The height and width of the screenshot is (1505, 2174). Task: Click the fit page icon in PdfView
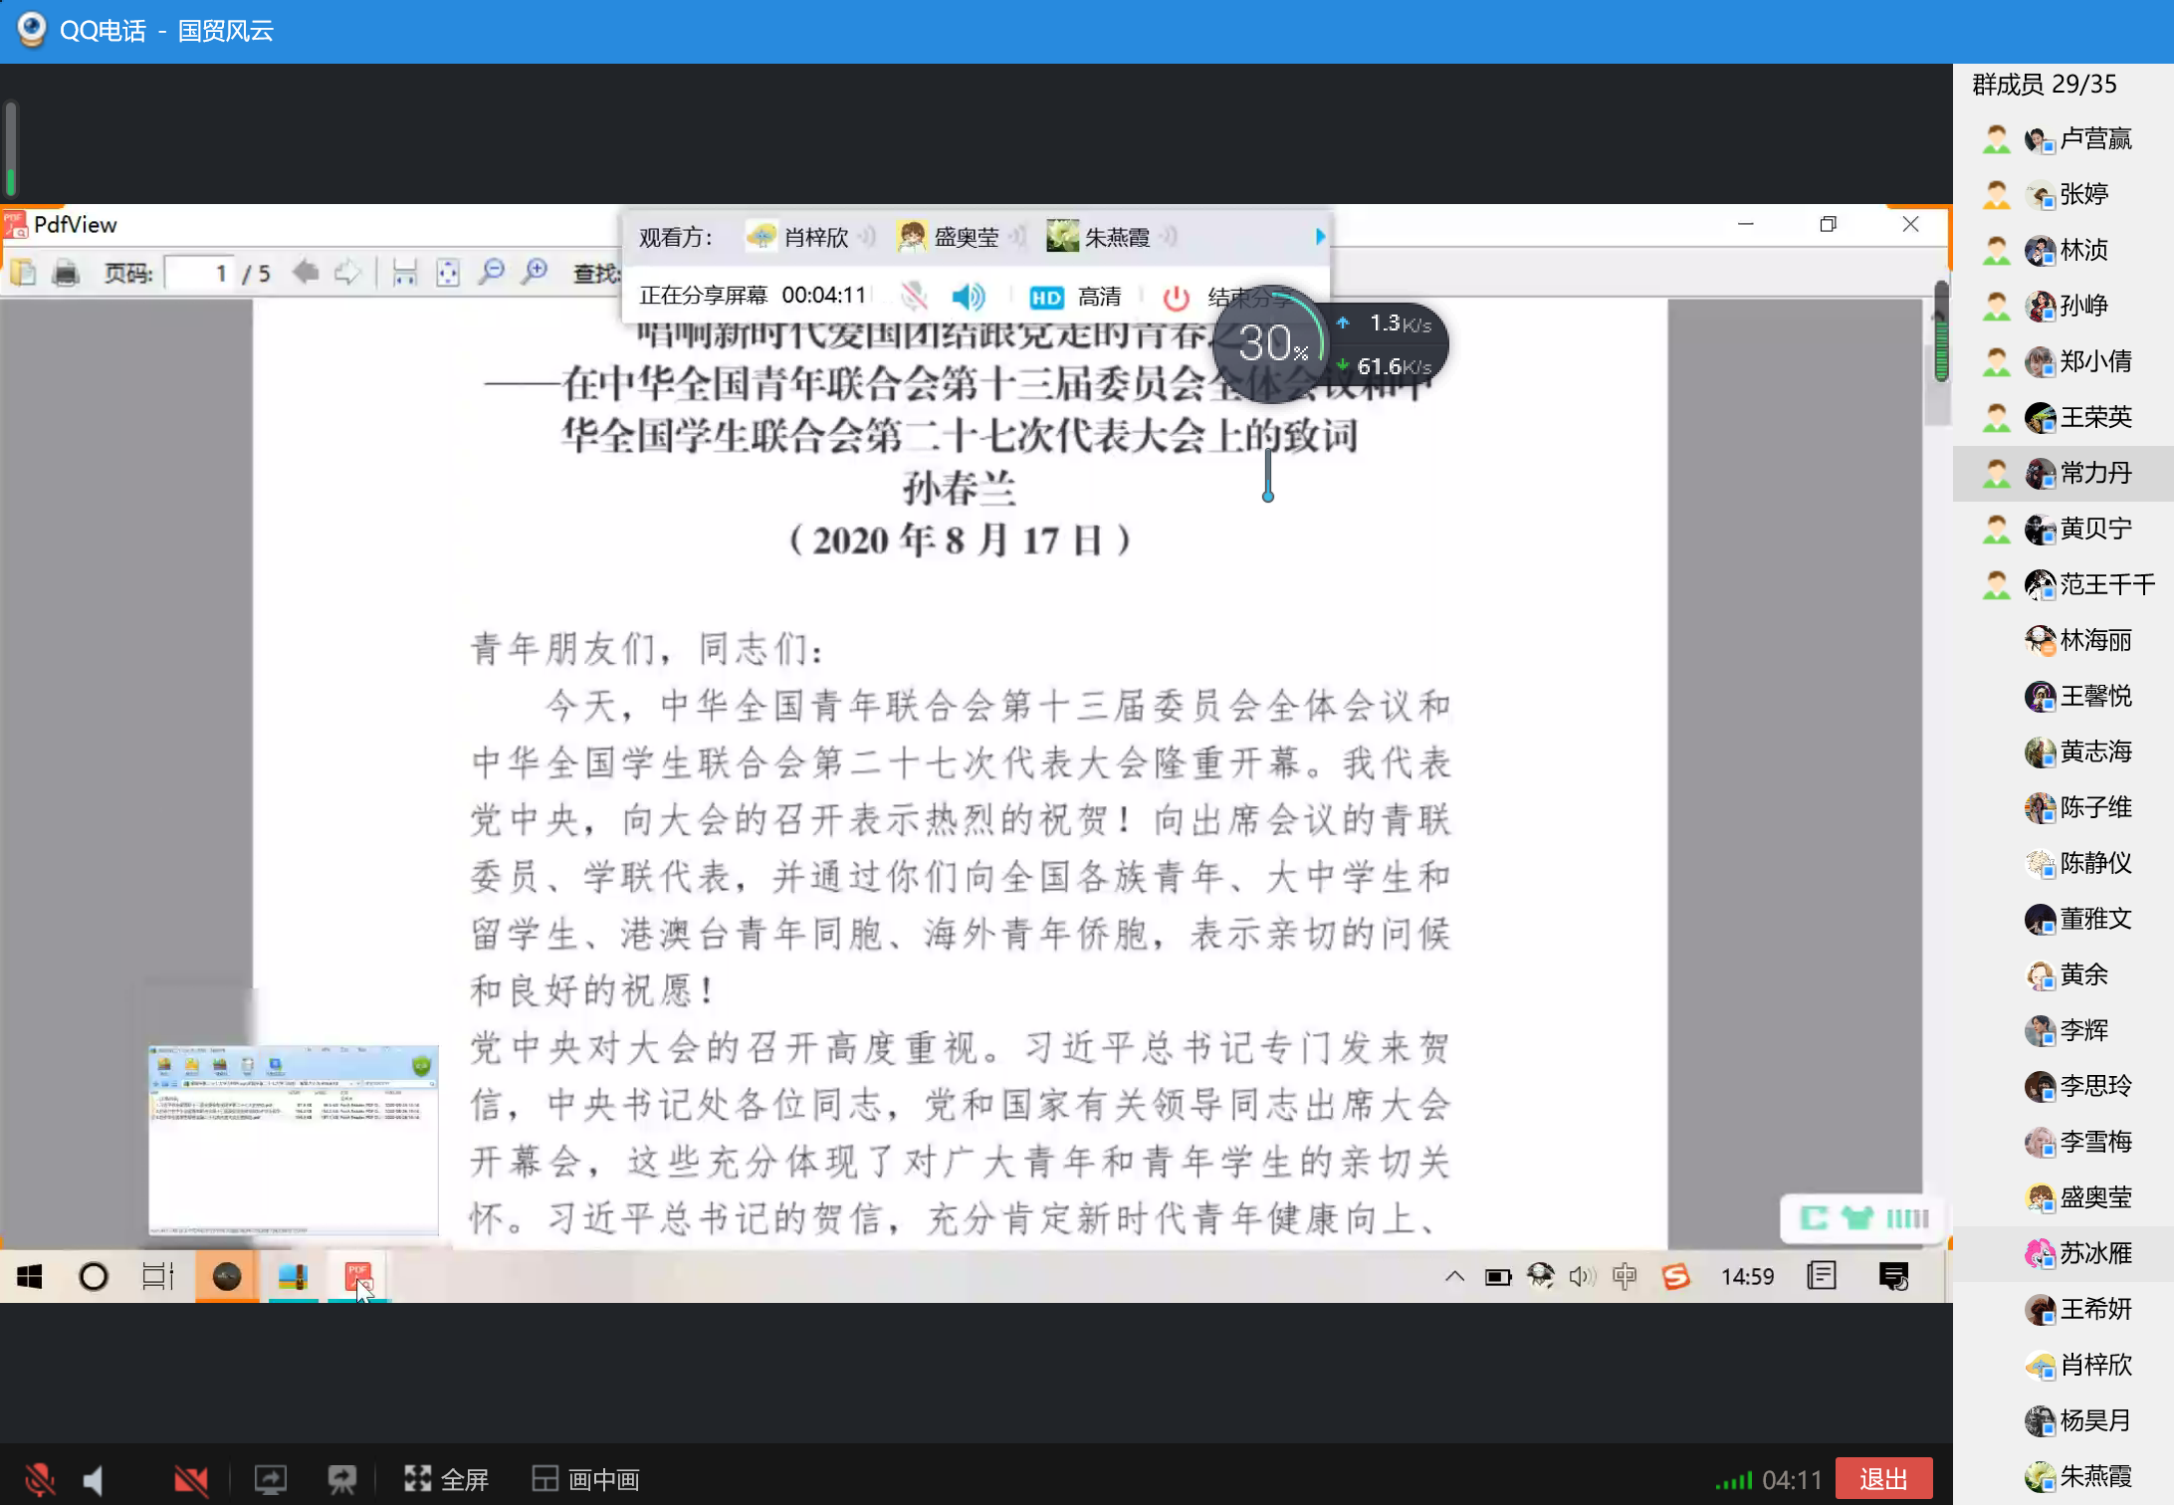[448, 273]
